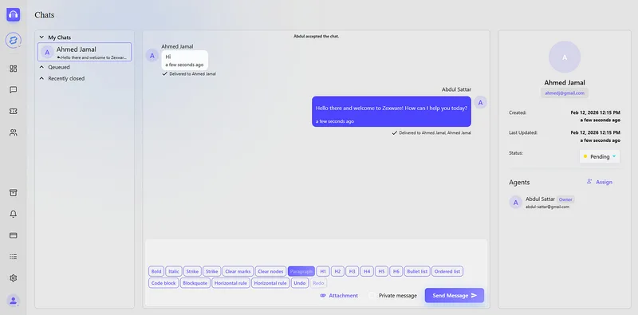Screen dimensions: 638x315
Task: Open the users/contacts icon in sidebar
Action: click(x=13, y=132)
